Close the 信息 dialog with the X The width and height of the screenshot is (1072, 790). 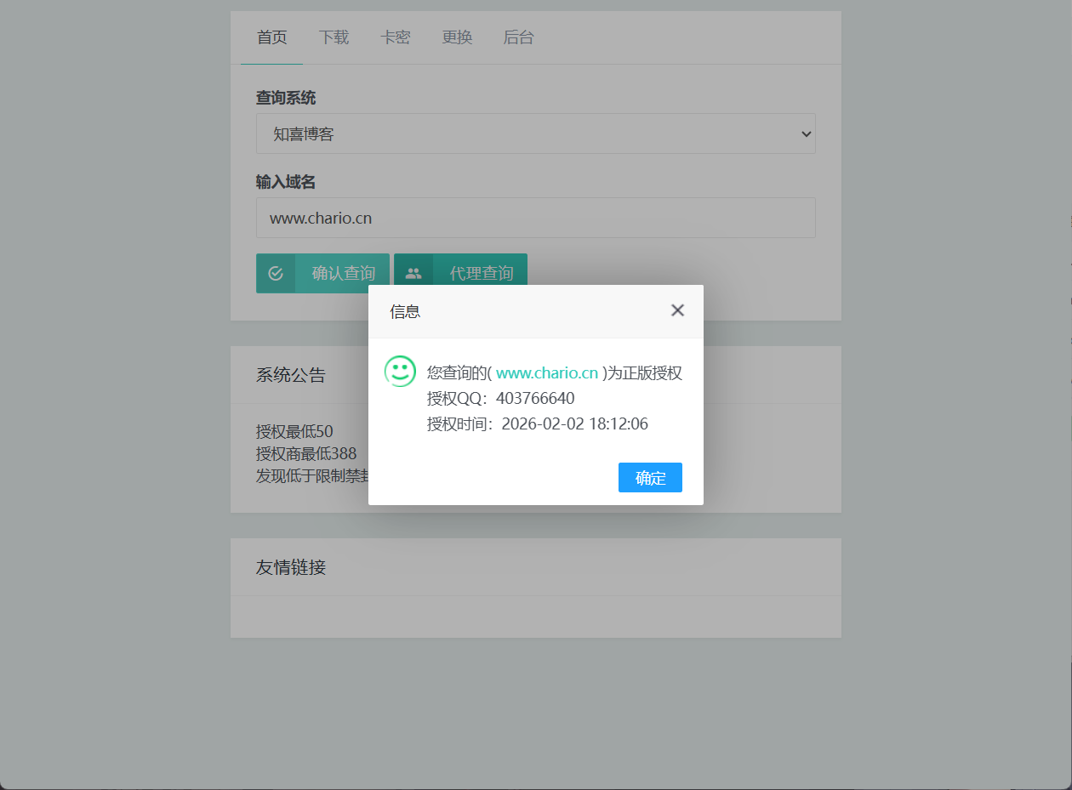[x=677, y=310]
